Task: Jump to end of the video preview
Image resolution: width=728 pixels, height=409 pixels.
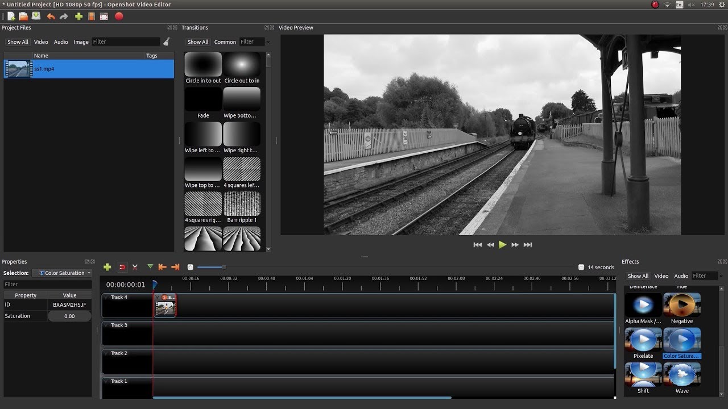Action: coord(528,245)
